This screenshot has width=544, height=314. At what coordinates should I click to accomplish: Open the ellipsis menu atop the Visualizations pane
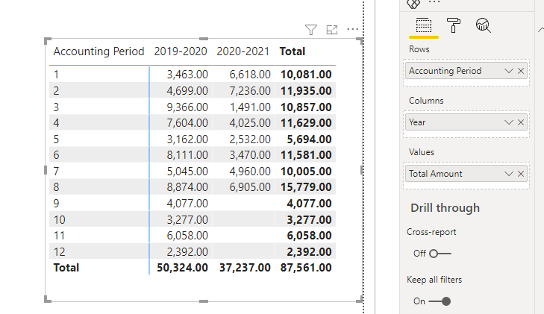(x=434, y=2)
